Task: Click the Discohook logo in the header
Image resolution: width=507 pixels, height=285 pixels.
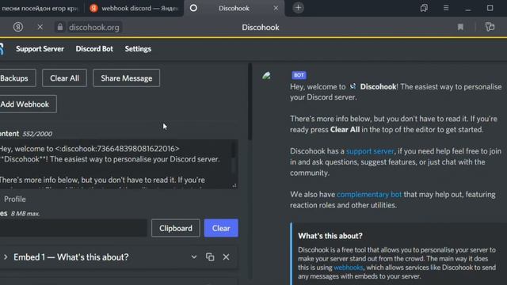Action: [2, 49]
